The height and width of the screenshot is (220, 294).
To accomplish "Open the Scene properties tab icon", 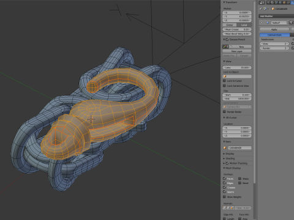I will pos(276,2).
